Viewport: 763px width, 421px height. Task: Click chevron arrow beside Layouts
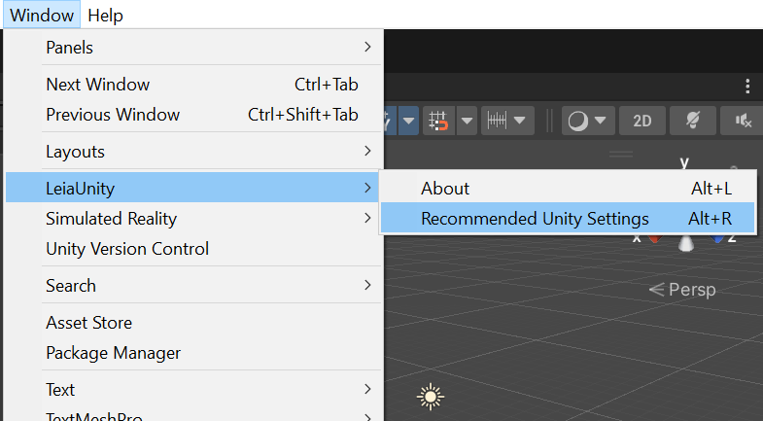(367, 152)
